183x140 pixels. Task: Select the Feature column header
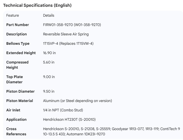point(12,15)
